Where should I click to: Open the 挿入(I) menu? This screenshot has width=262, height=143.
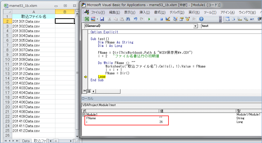coord(145,12)
